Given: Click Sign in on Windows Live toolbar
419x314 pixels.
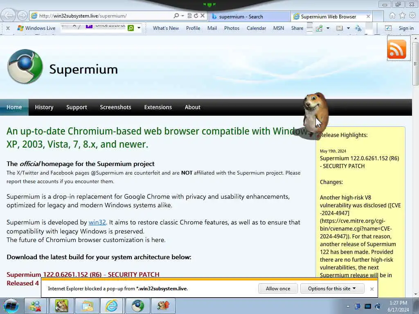Looking at the screenshot, I should pos(406,28).
